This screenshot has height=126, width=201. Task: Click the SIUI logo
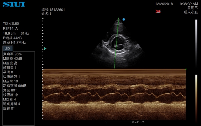(14, 4)
